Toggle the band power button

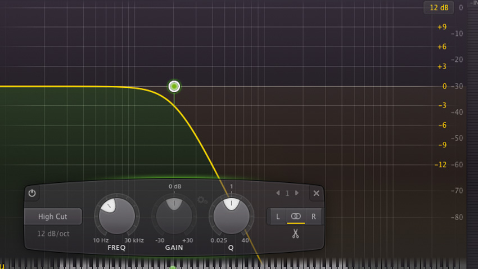[32, 193]
